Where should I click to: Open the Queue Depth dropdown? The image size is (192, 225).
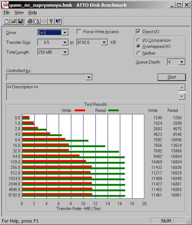pos(182,62)
